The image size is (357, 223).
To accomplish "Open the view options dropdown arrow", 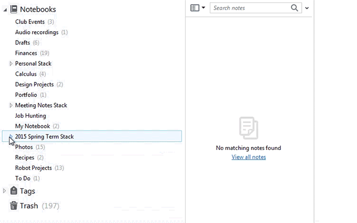I will [x=203, y=8].
